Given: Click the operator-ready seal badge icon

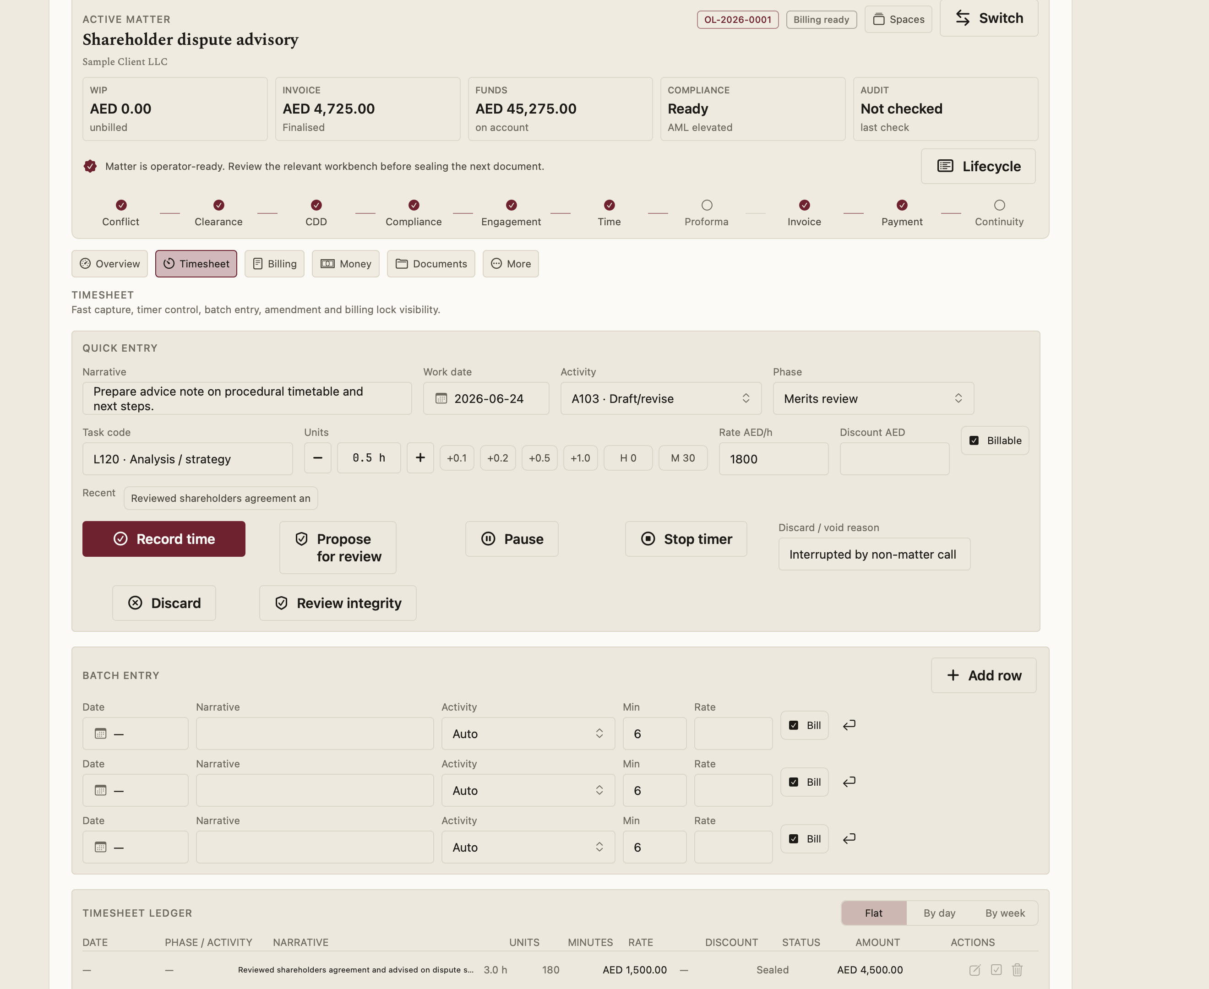Looking at the screenshot, I should click(90, 166).
